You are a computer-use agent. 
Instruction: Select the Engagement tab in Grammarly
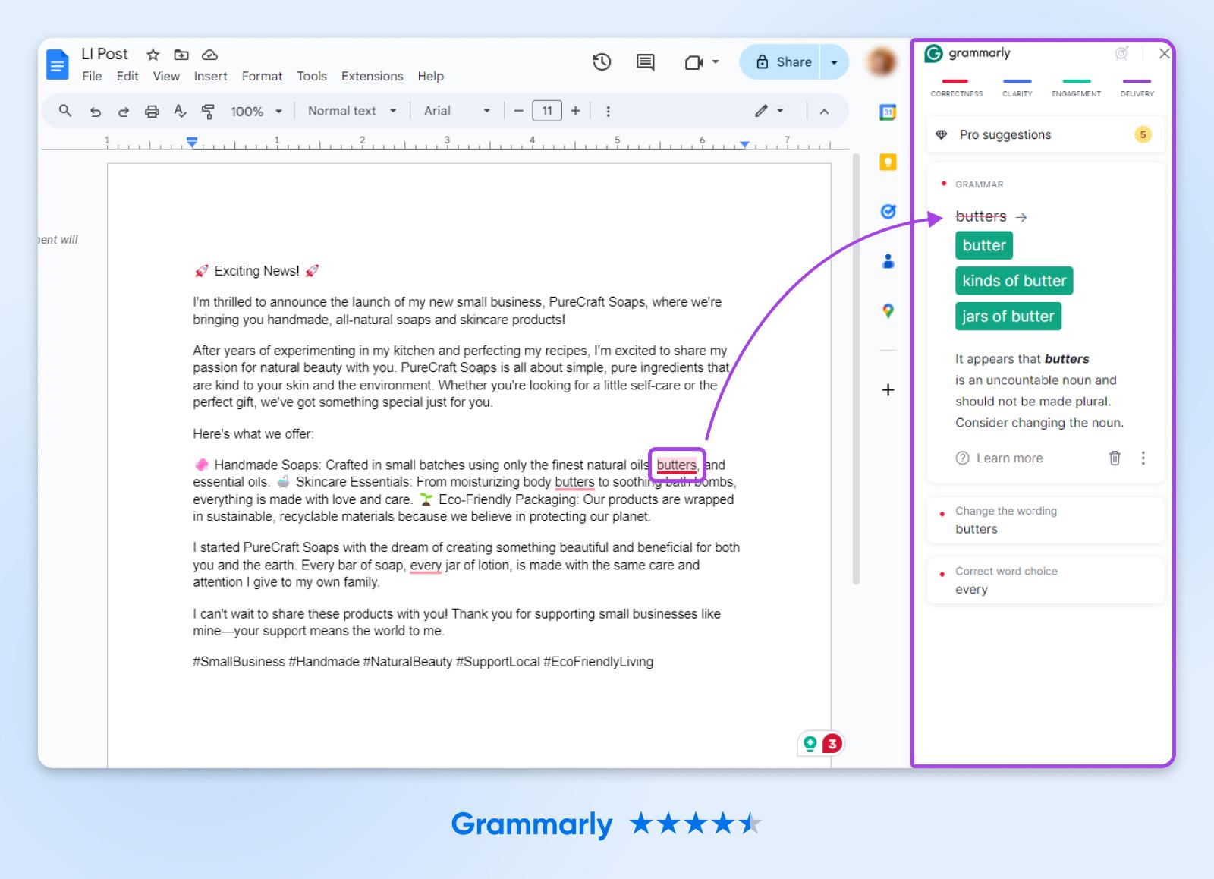[x=1076, y=87]
